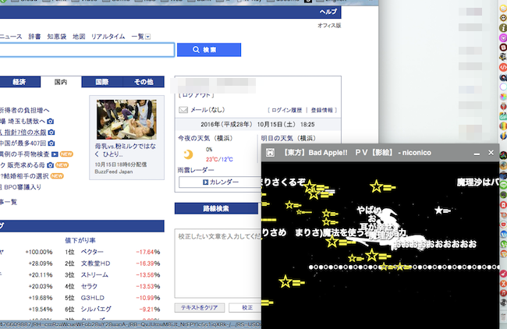Open the green GIF dock icon
The width and height of the screenshot is (507, 329).
coord(503,116)
